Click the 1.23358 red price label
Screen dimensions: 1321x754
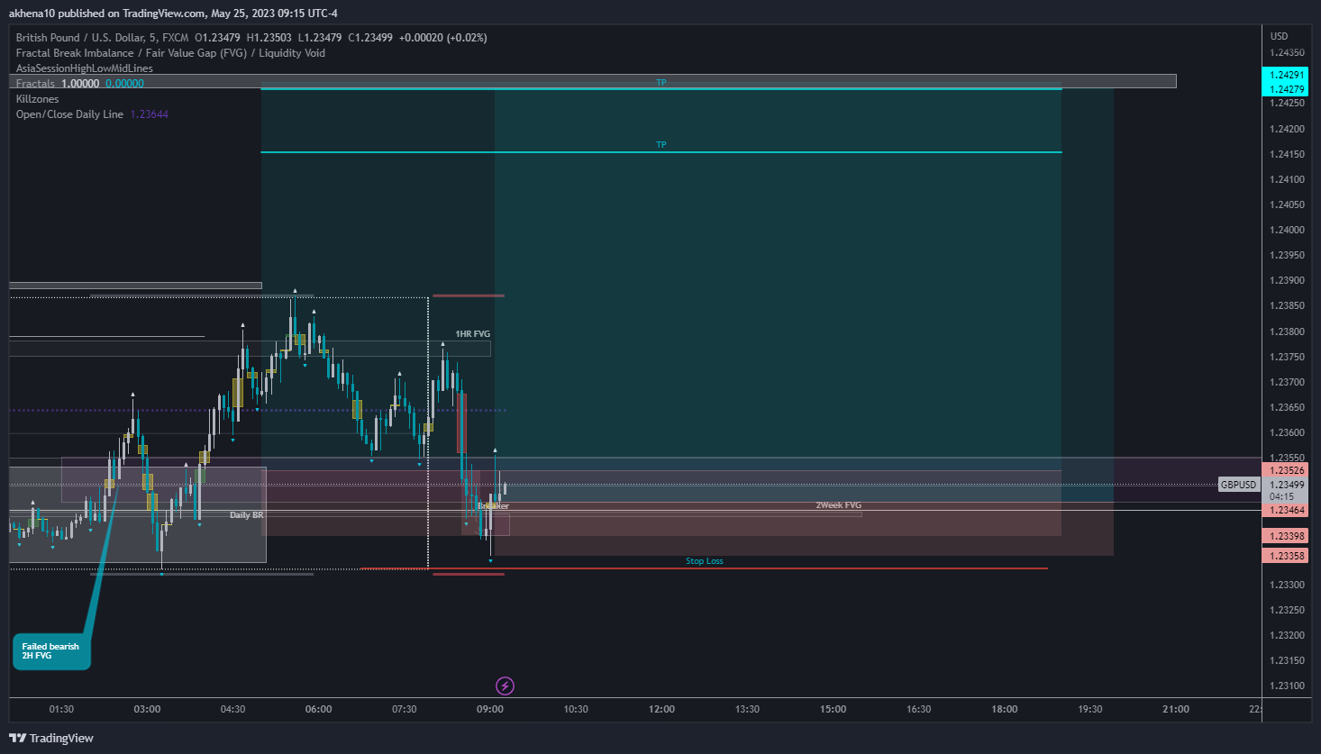(1287, 556)
